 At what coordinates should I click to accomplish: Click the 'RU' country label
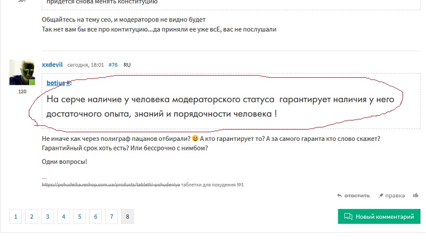tap(127, 65)
